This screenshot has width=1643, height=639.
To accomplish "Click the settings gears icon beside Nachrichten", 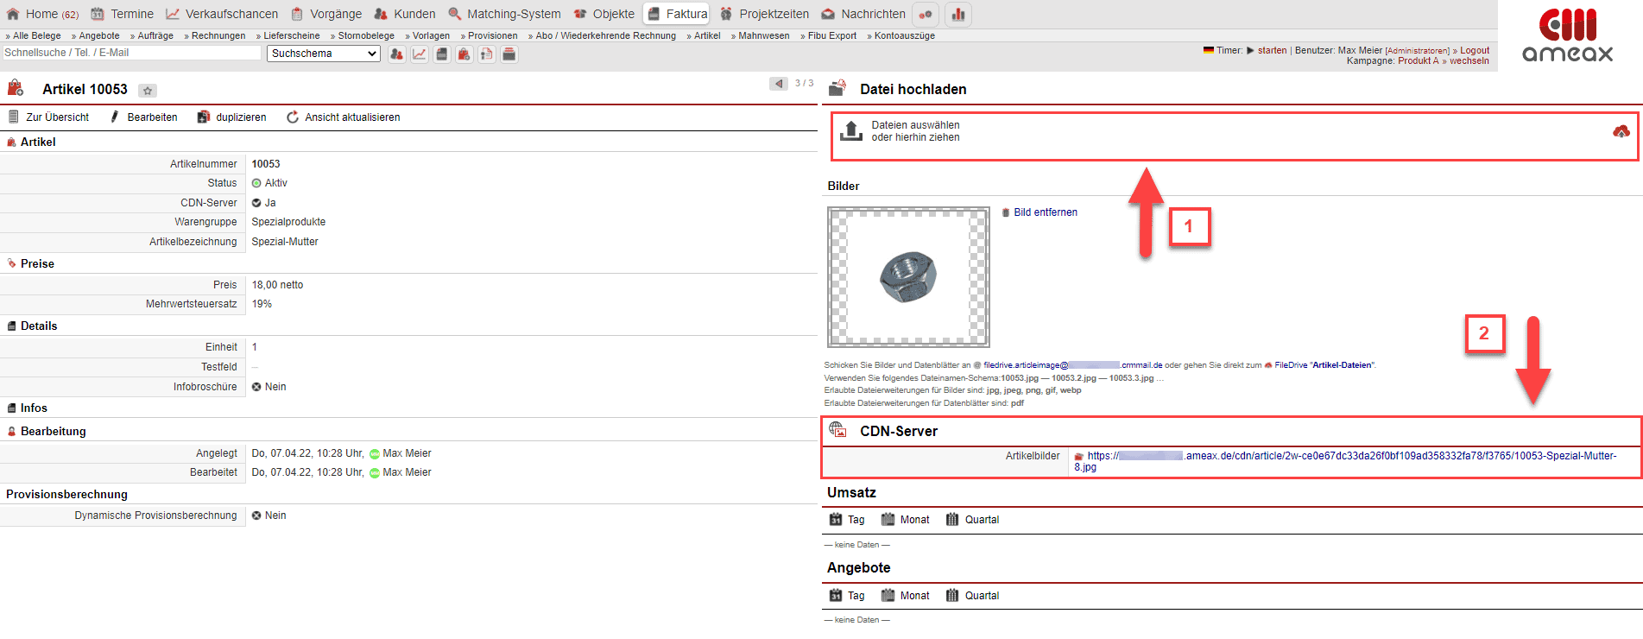I will [926, 15].
